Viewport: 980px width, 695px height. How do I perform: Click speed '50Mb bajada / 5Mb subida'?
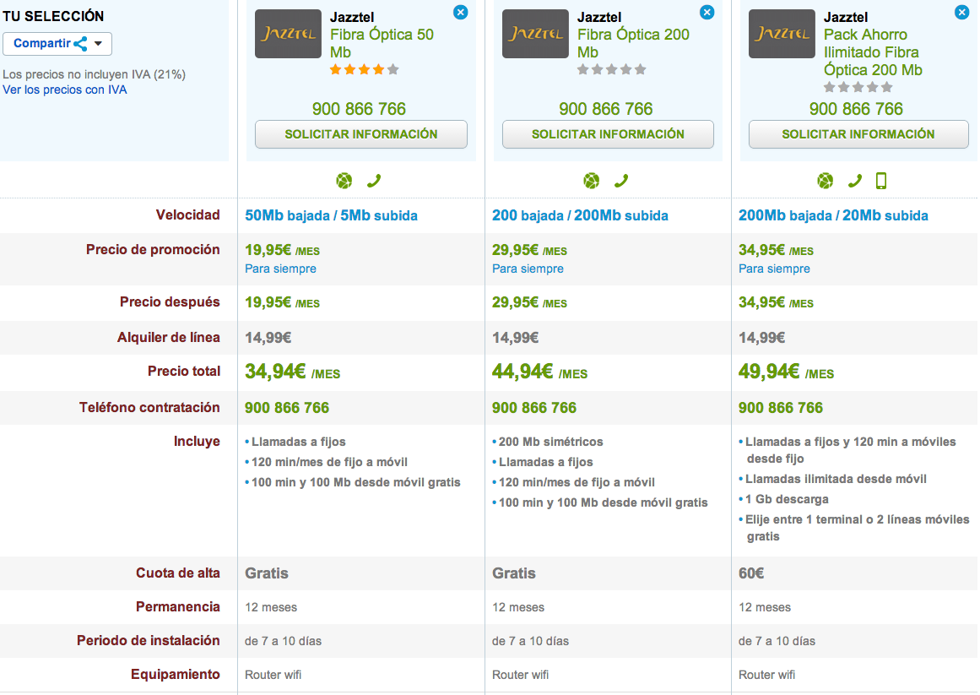click(x=331, y=215)
